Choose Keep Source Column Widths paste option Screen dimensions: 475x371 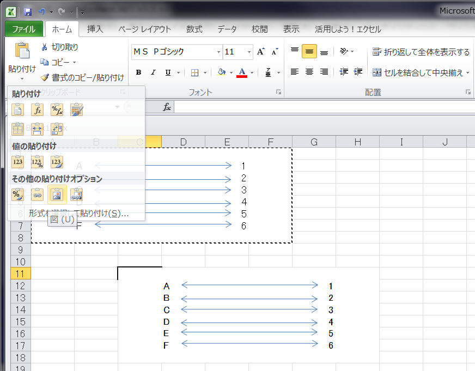(x=37, y=129)
